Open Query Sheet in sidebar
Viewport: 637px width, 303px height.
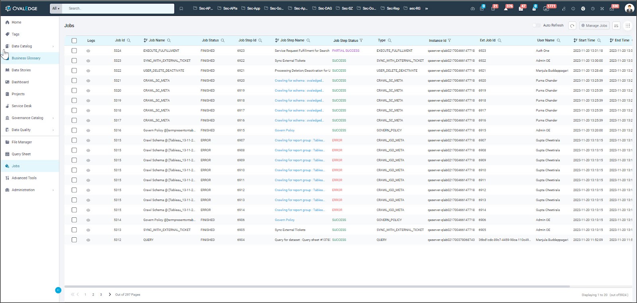[21, 154]
